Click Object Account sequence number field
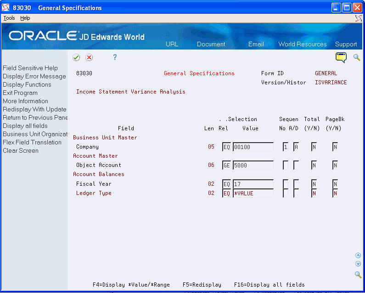 [286, 166]
